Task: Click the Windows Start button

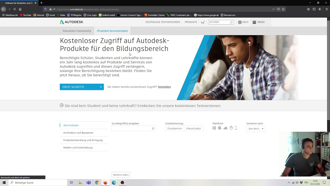Action: pos(4,183)
